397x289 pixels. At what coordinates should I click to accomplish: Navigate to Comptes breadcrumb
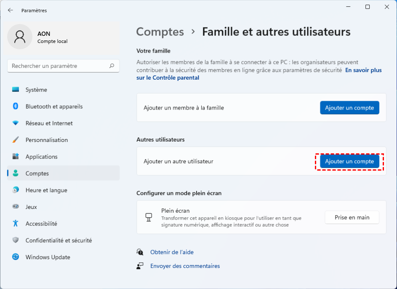click(160, 32)
